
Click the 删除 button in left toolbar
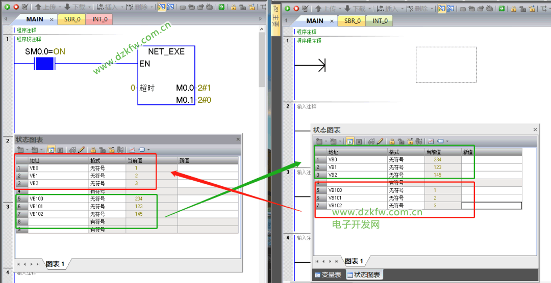138,7
